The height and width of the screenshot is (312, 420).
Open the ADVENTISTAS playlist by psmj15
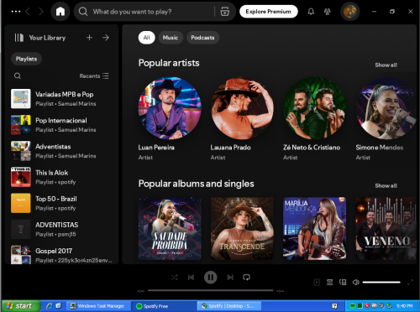(x=61, y=229)
